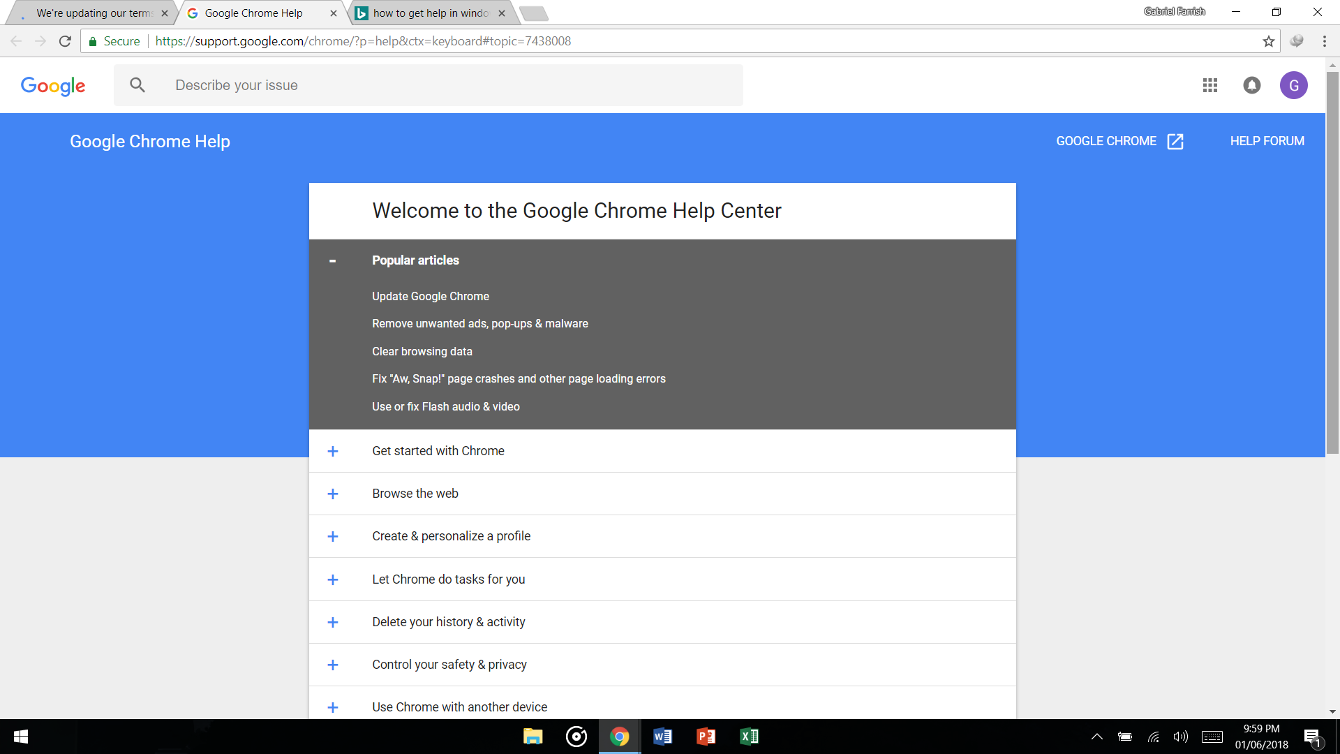Open Fix Aw, Snap! page crashes article
This screenshot has height=754, width=1340.
pos(519,379)
